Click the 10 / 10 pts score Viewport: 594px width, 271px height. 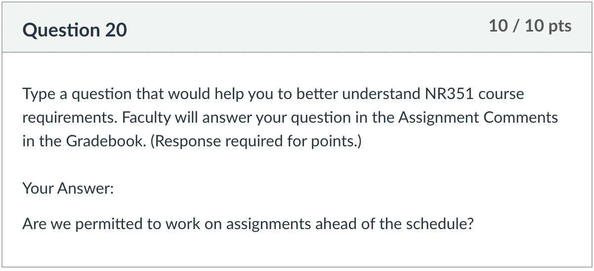530,26
